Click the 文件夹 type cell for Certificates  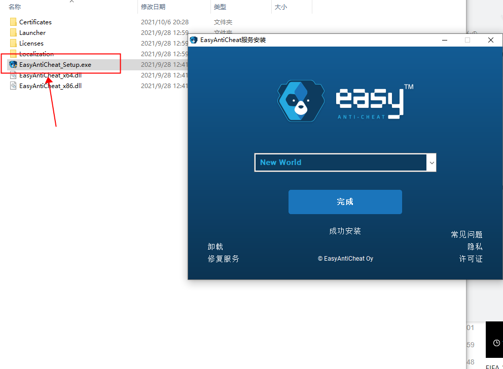[223, 22]
